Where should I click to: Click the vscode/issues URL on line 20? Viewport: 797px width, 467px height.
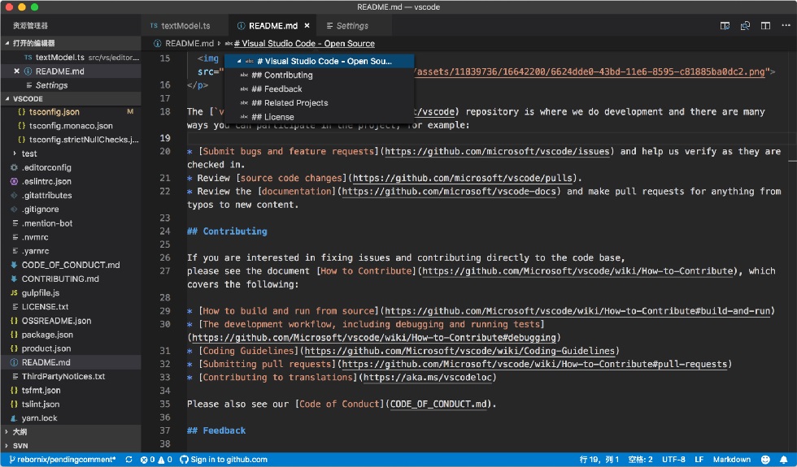click(x=497, y=151)
